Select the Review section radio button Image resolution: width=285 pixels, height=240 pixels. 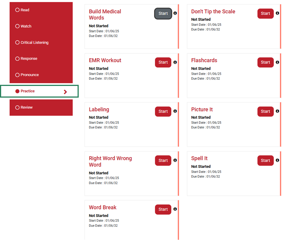[17, 107]
